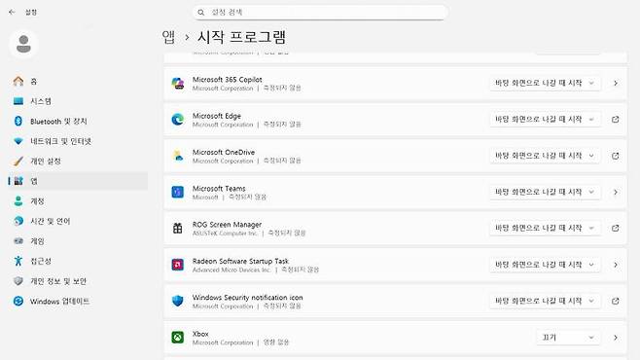Open startup dropdown for Microsoft Teams

click(x=545, y=192)
